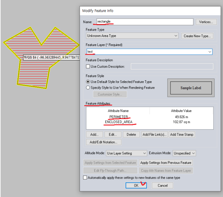Viewport: 223px width, 197px height.
Task: Click the Add File Link(s)... button
Action: click(154, 134)
